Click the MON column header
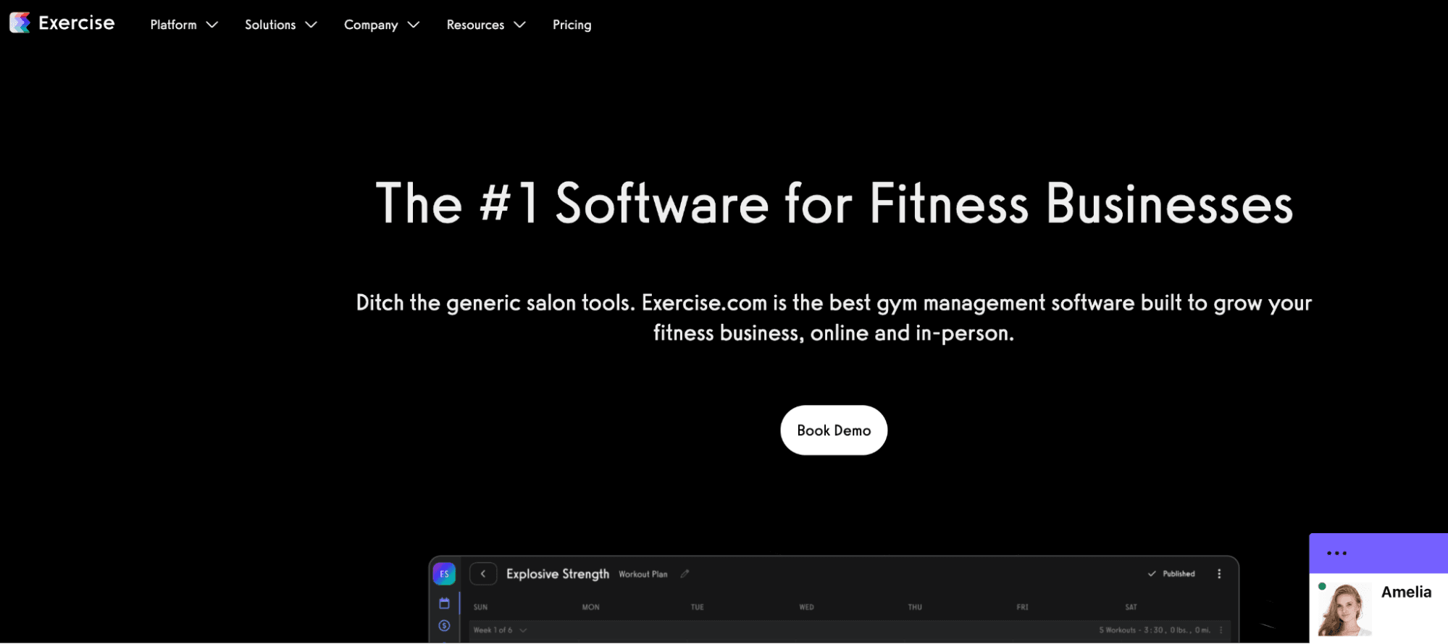The height and width of the screenshot is (644, 1448). (x=590, y=607)
